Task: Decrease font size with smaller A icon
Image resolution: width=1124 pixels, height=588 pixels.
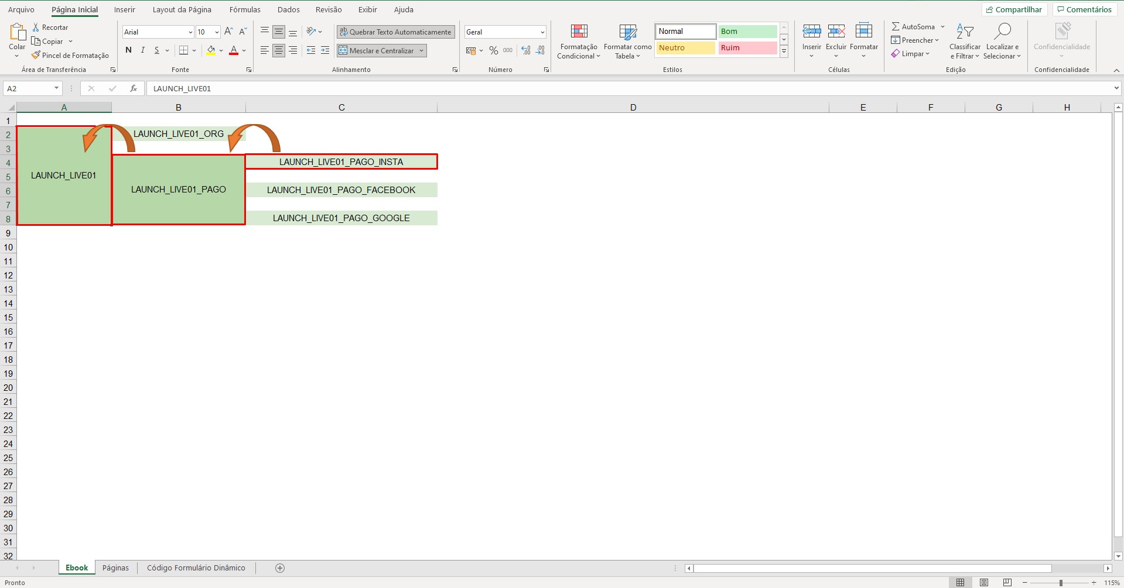Action: point(242,32)
